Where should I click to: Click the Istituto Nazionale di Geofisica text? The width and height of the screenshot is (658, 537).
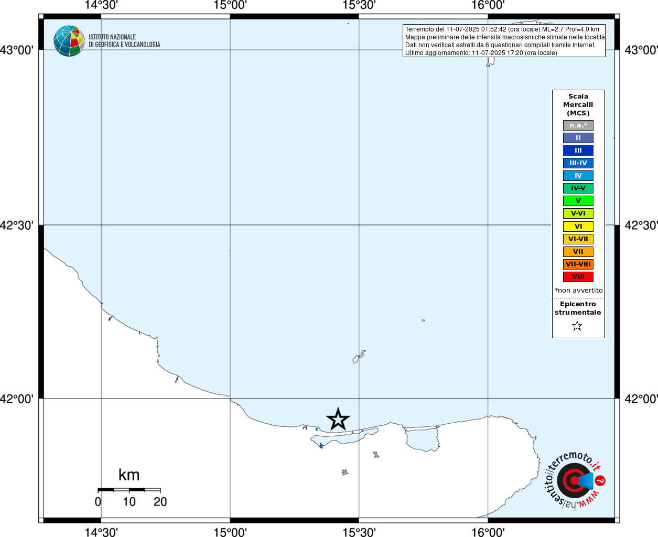(124, 41)
